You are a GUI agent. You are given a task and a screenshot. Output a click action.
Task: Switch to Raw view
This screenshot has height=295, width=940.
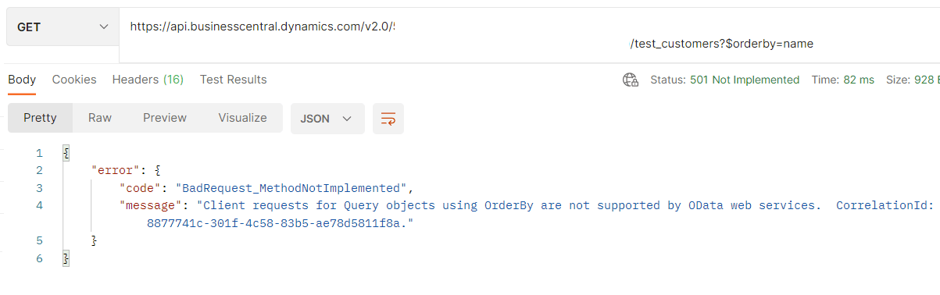pyautogui.click(x=100, y=118)
